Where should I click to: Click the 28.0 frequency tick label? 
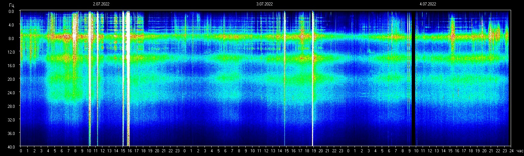(x=11, y=106)
